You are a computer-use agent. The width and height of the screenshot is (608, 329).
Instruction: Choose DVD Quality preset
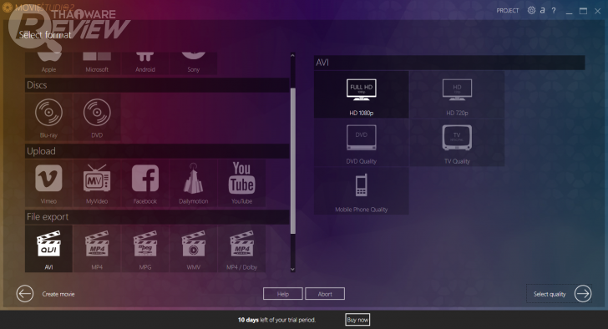362,143
